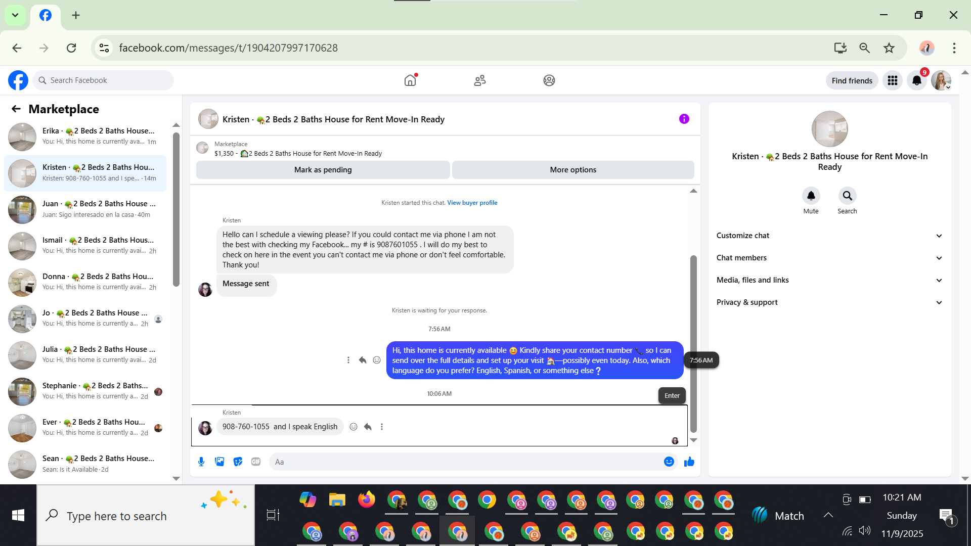Image resolution: width=971 pixels, height=546 pixels.
Task: Open the Facebook menu grid icon
Action: tap(893, 80)
